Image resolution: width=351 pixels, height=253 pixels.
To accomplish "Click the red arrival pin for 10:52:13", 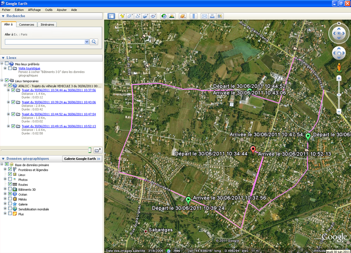I will pos(253,150).
